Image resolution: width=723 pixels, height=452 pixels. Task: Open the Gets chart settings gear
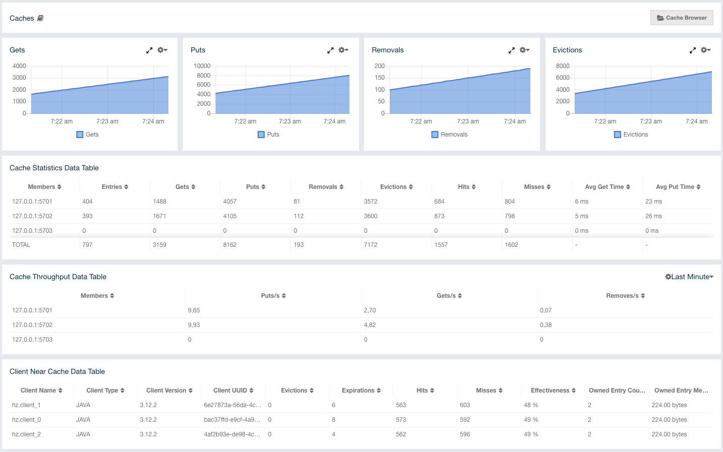click(x=162, y=50)
